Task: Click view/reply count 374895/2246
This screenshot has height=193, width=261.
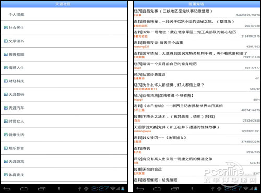Action: 251,142
